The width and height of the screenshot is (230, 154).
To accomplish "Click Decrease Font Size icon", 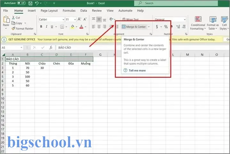I will pos(85,19).
